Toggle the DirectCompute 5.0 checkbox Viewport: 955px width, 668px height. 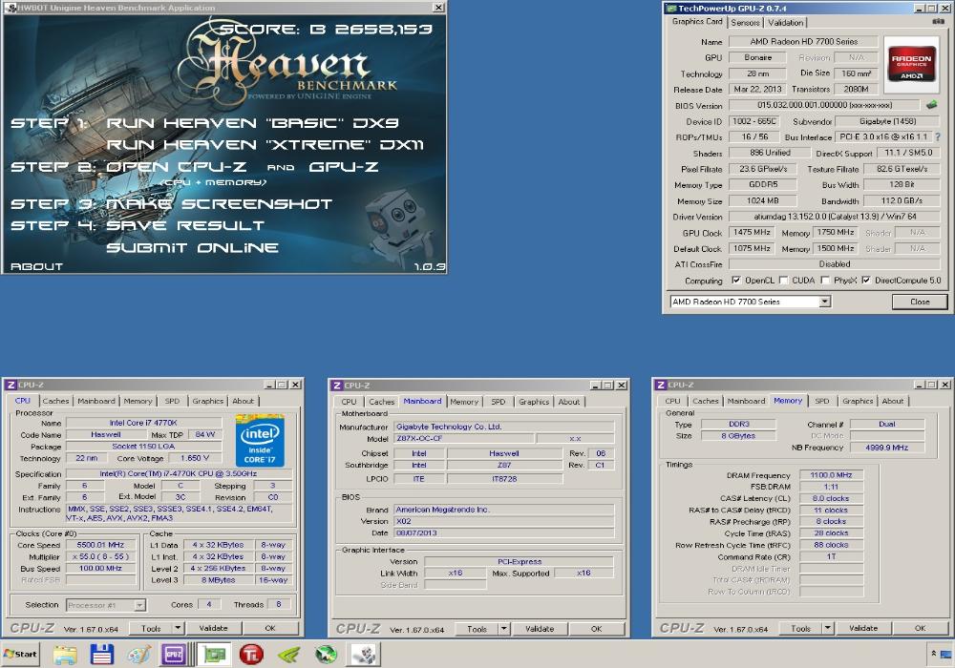[x=866, y=280]
